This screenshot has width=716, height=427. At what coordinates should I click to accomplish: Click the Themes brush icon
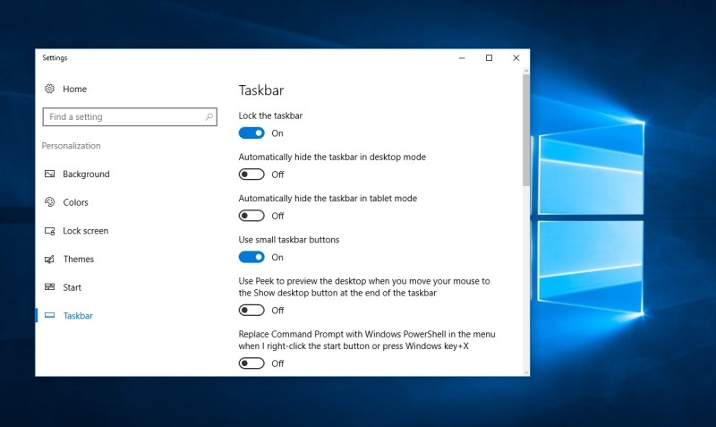coord(49,259)
